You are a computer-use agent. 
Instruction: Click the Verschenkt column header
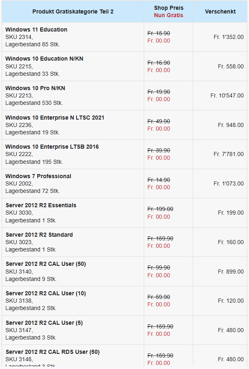tap(220, 11)
